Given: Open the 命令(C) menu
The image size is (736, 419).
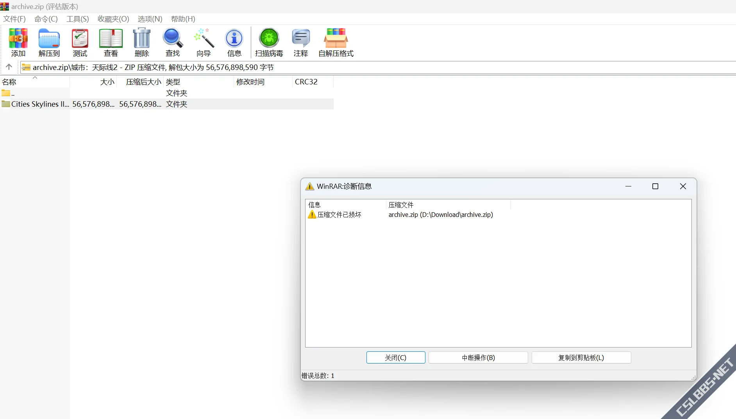Looking at the screenshot, I should tap(46, 19).
